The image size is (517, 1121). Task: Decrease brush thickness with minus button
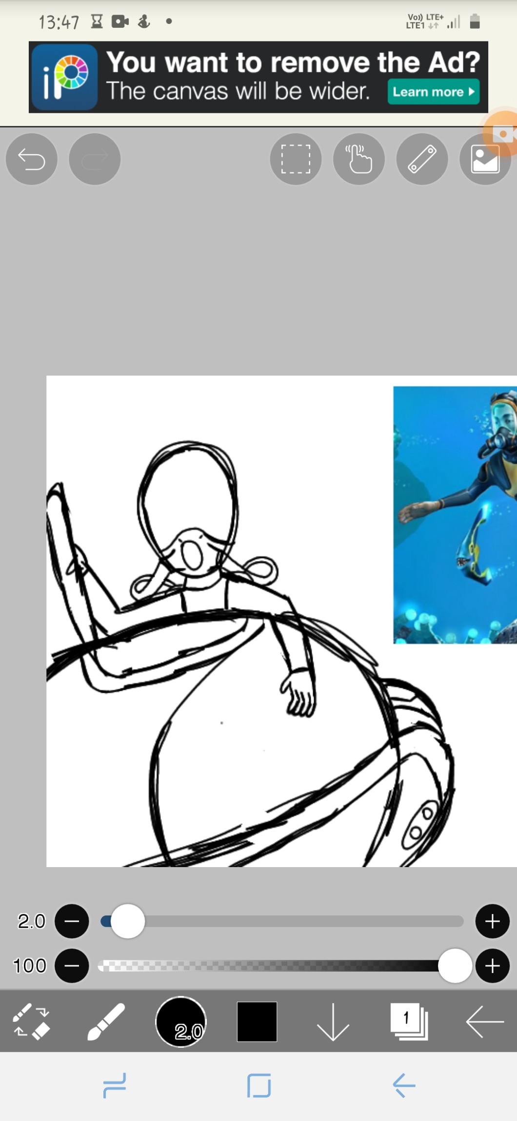point(72,921)
